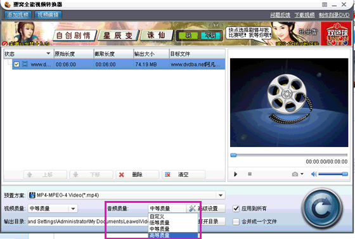Stop the video preview
The image size is (355, 239).
250,174
